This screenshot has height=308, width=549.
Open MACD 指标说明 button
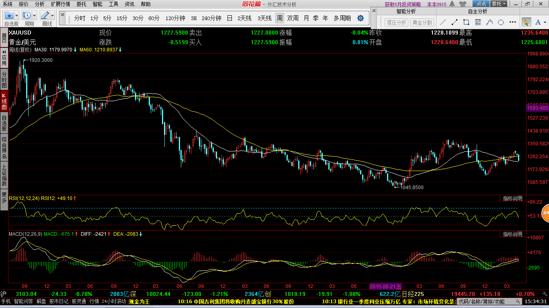point(513,234)
